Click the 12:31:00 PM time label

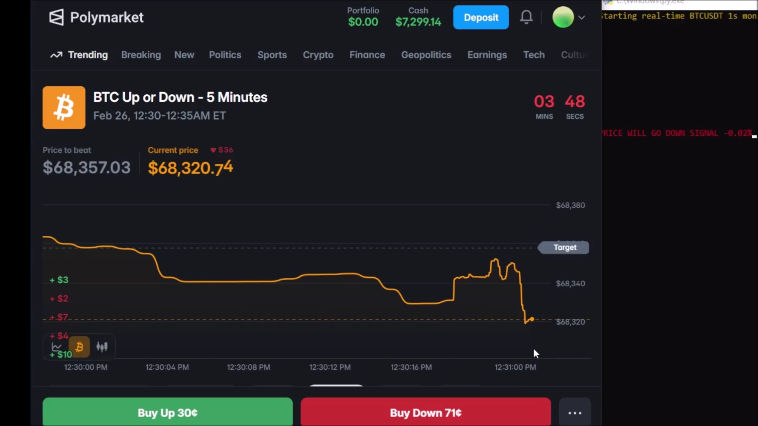click(x=515, y=367)
